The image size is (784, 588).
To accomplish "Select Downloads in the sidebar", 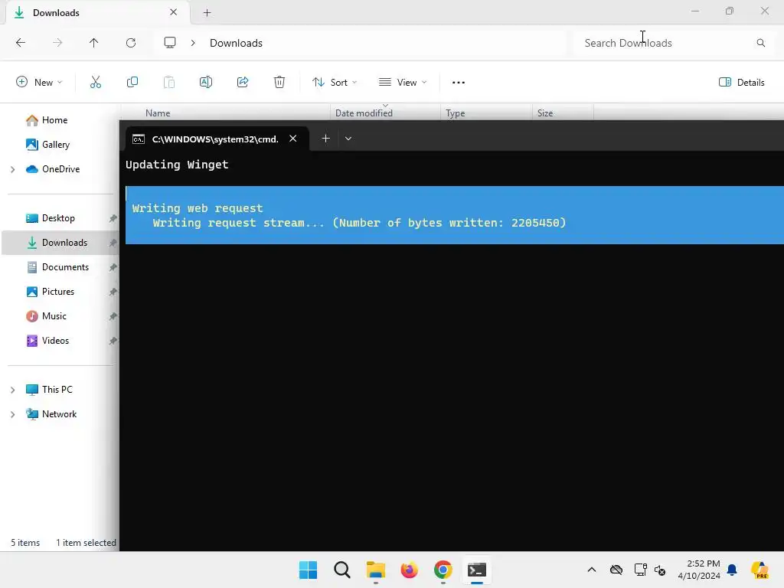I will (x=64, y=243).
